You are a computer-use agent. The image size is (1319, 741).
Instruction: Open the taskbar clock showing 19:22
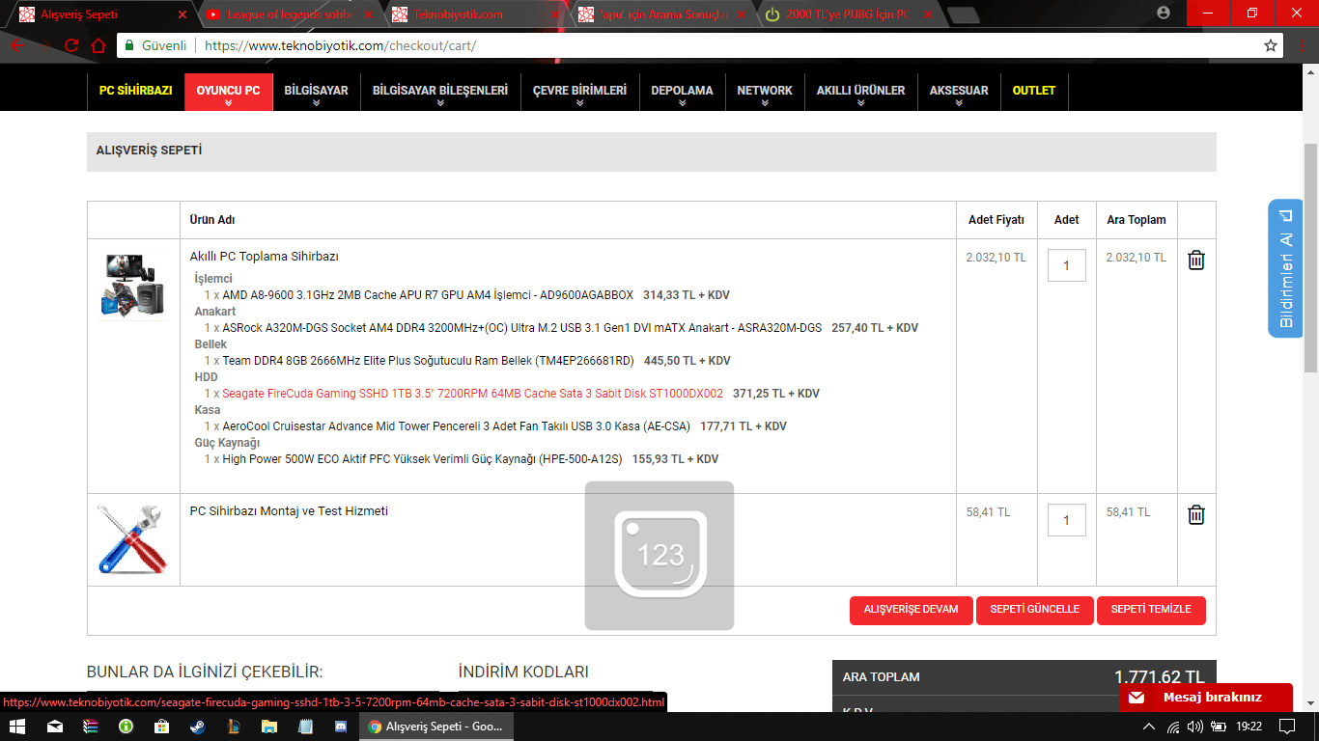1249,727
